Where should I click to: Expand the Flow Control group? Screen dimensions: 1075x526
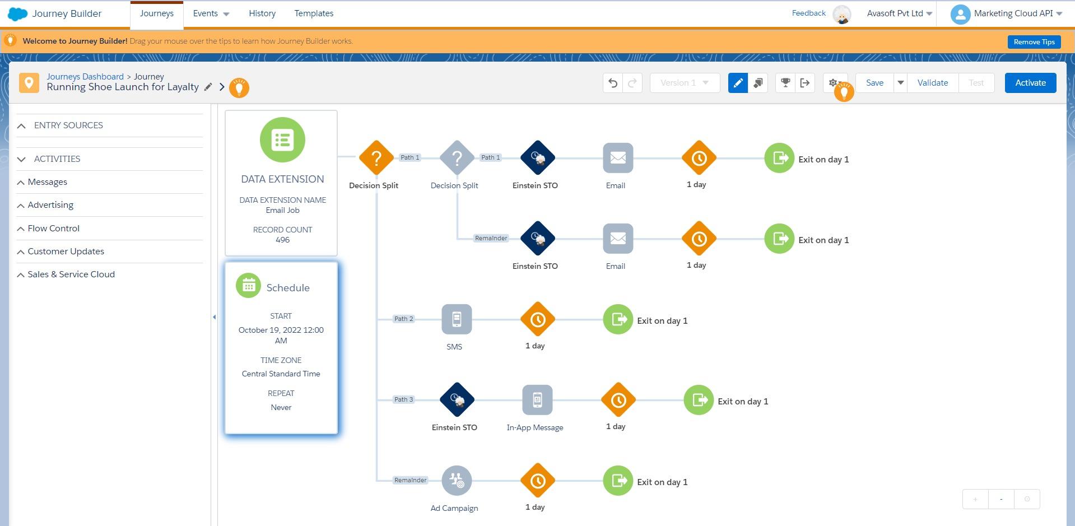pos(21,229)
